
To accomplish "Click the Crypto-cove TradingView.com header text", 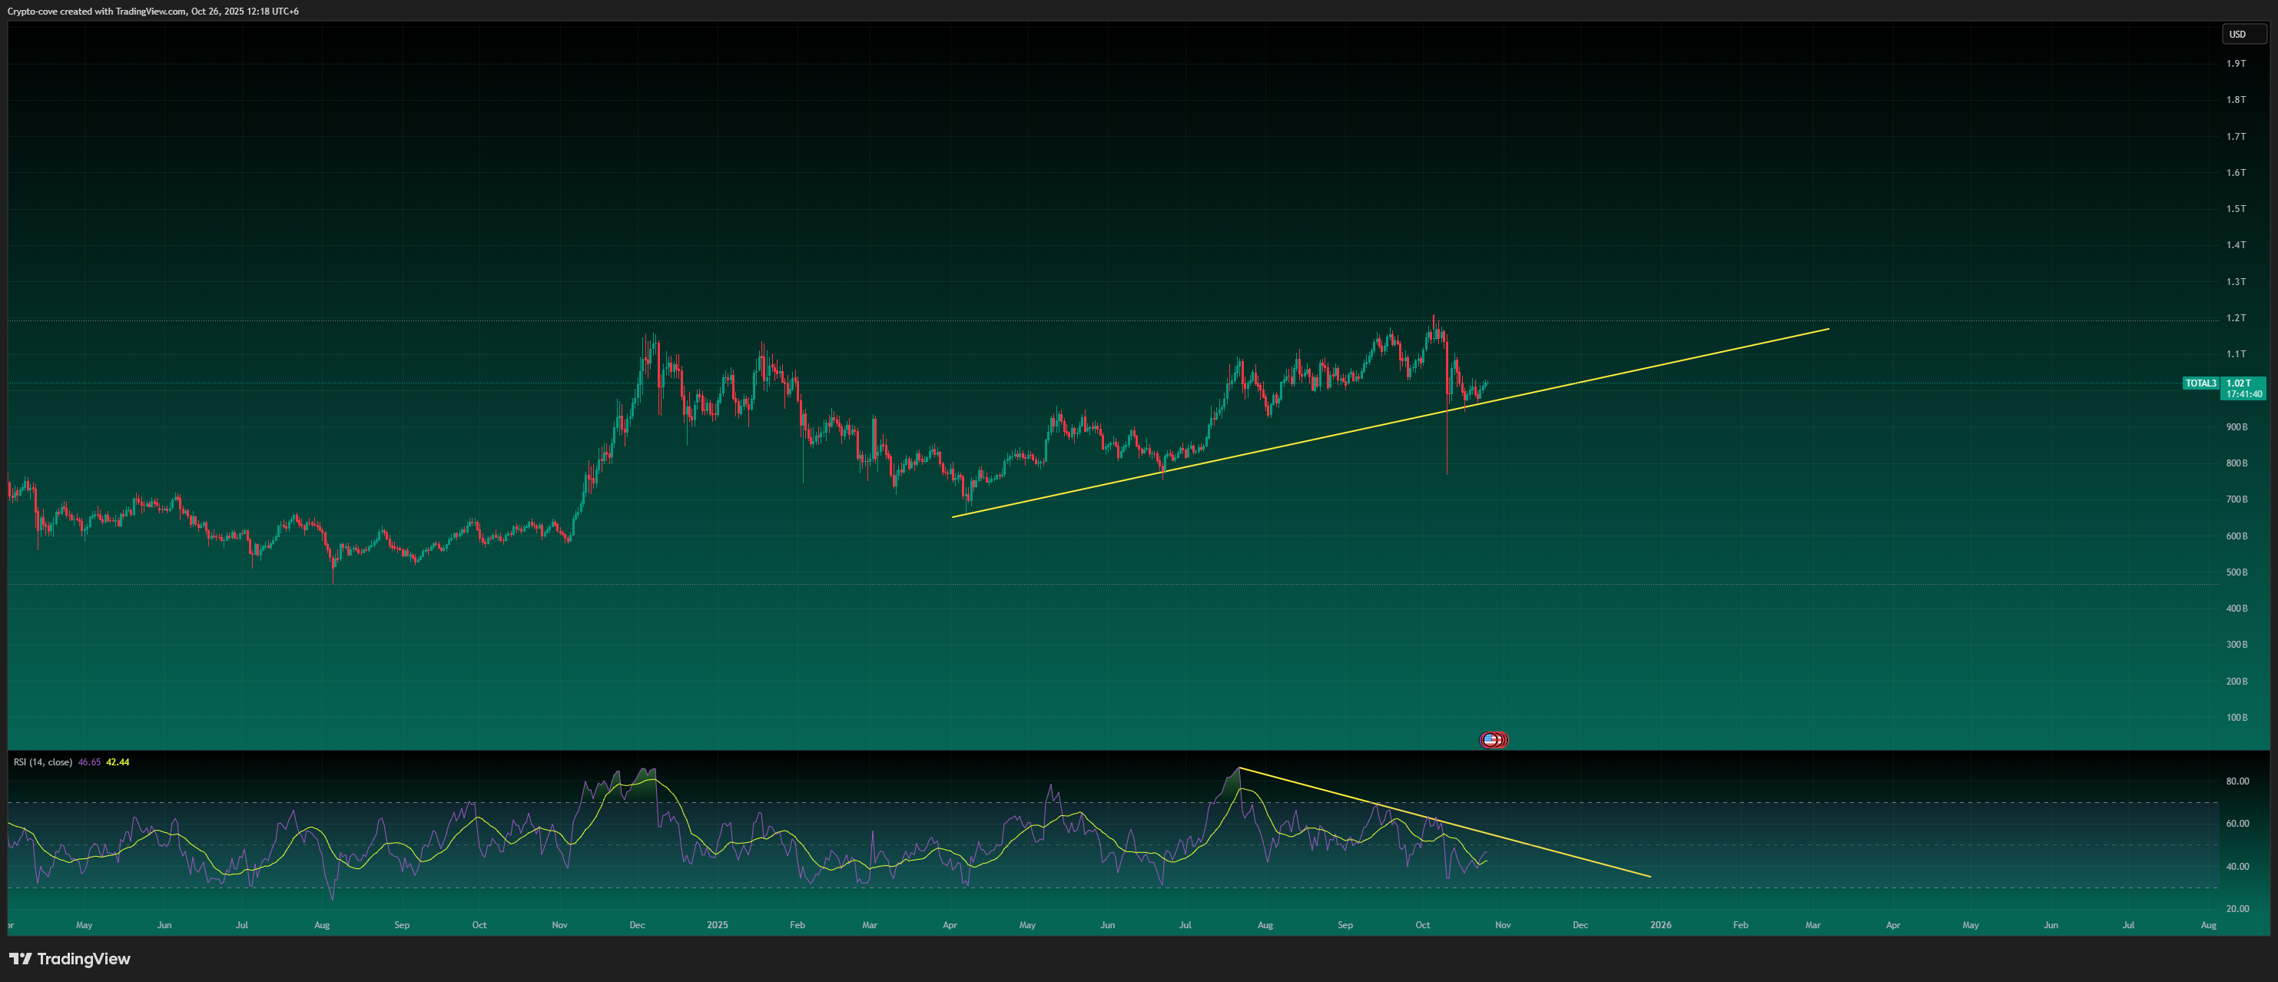I will point(152,12).
